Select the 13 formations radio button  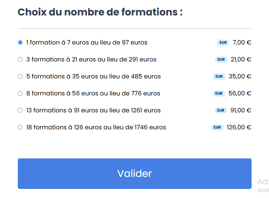click(20, 111)
